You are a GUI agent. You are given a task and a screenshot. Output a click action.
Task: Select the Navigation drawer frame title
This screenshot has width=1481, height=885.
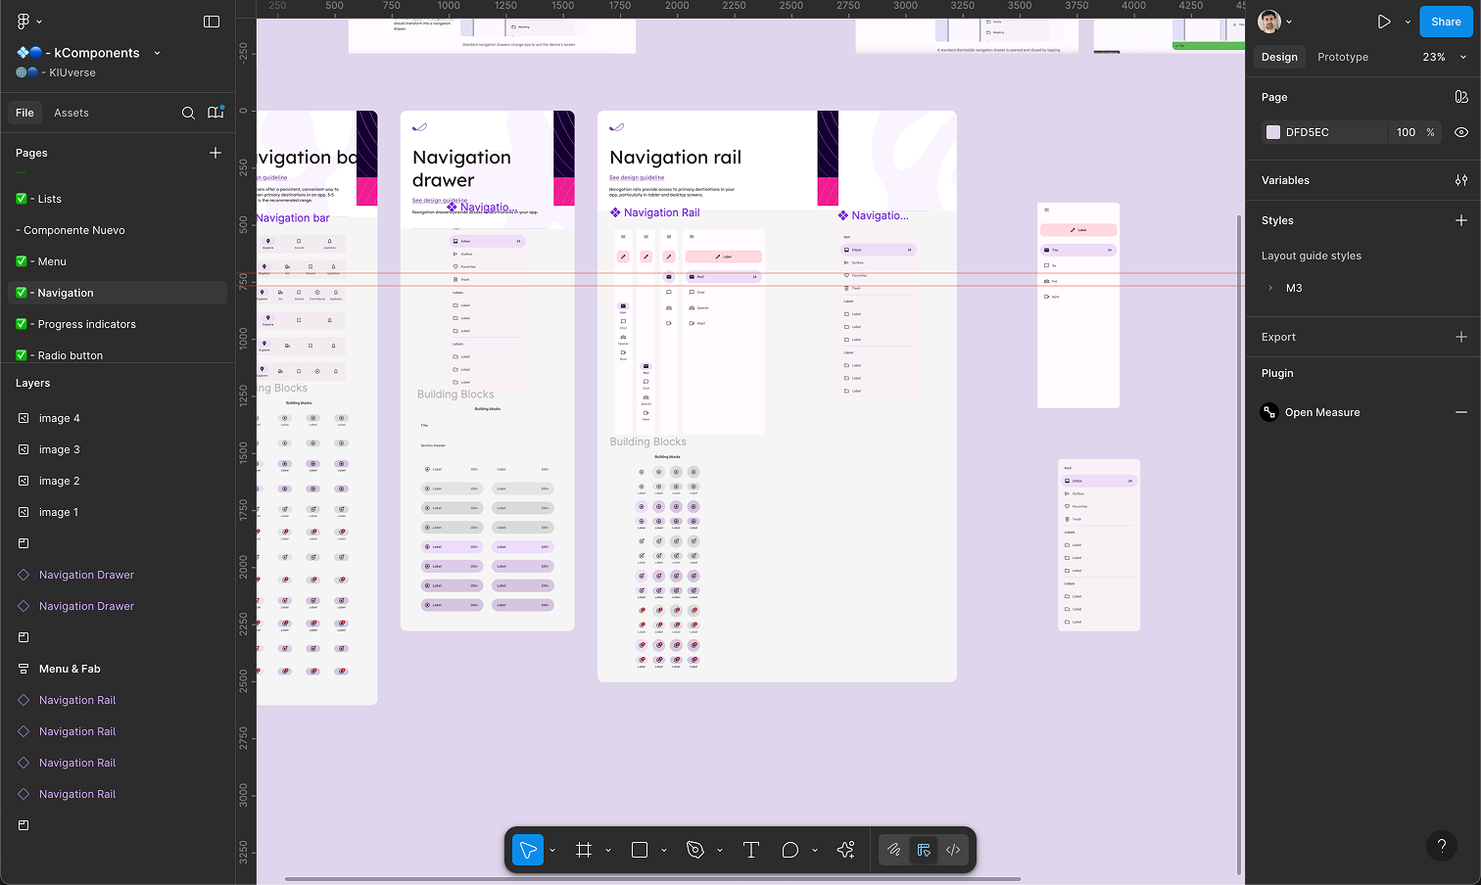click(461, 168)
